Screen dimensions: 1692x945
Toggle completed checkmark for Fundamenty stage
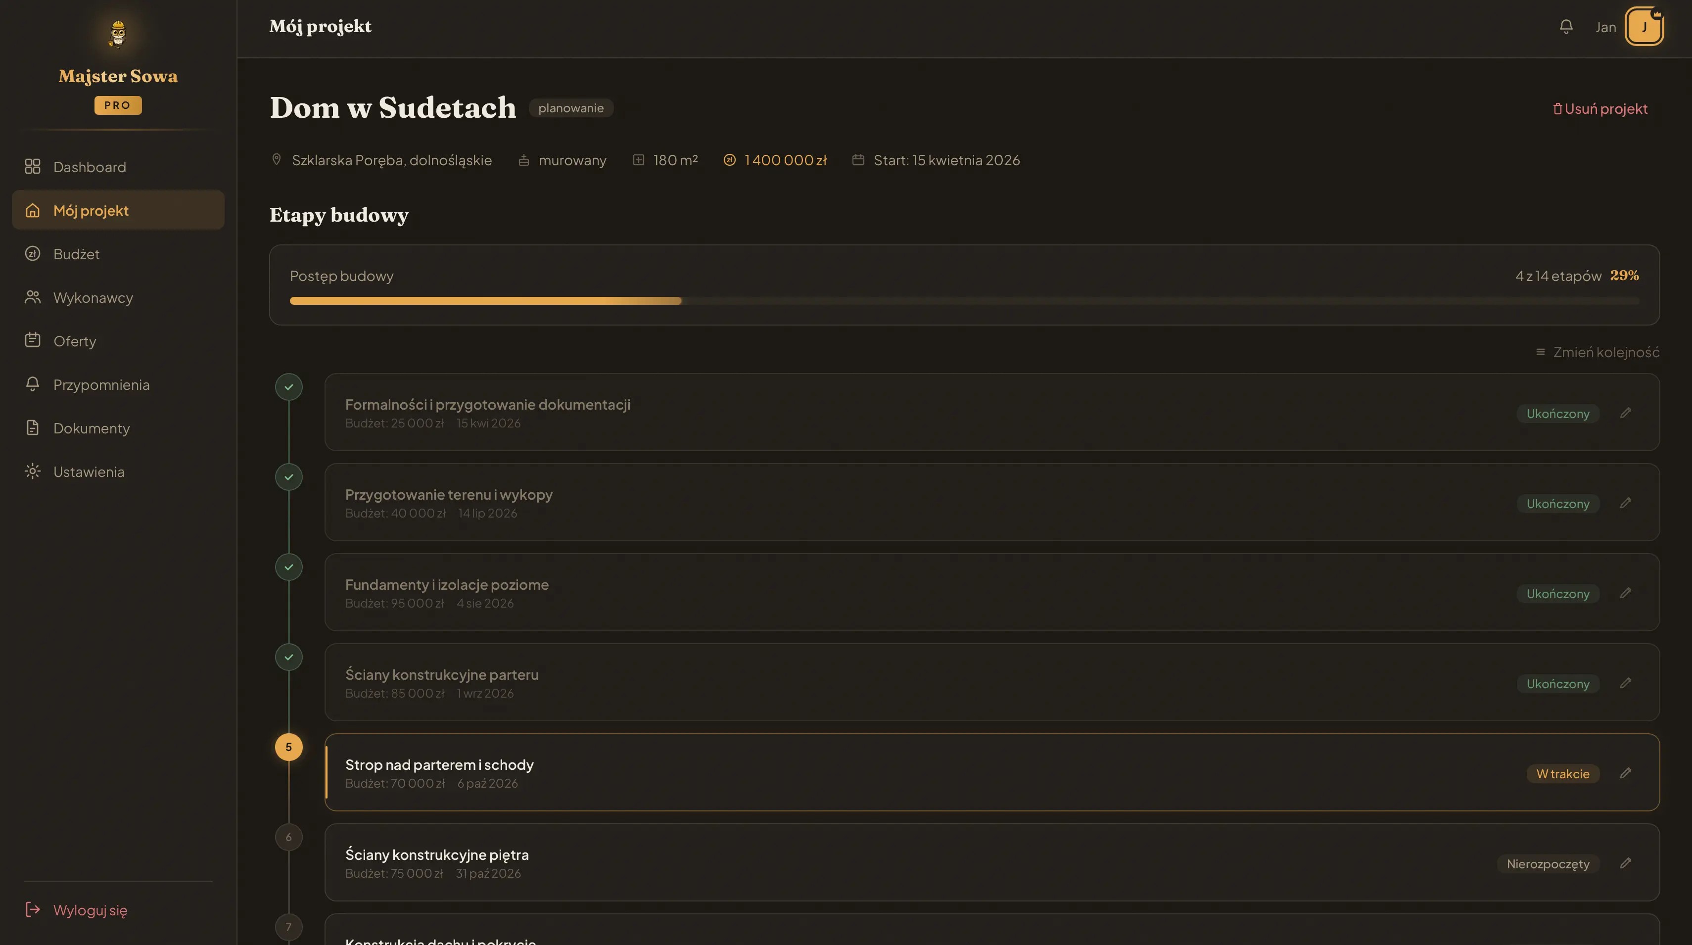(x=288, y=567)
